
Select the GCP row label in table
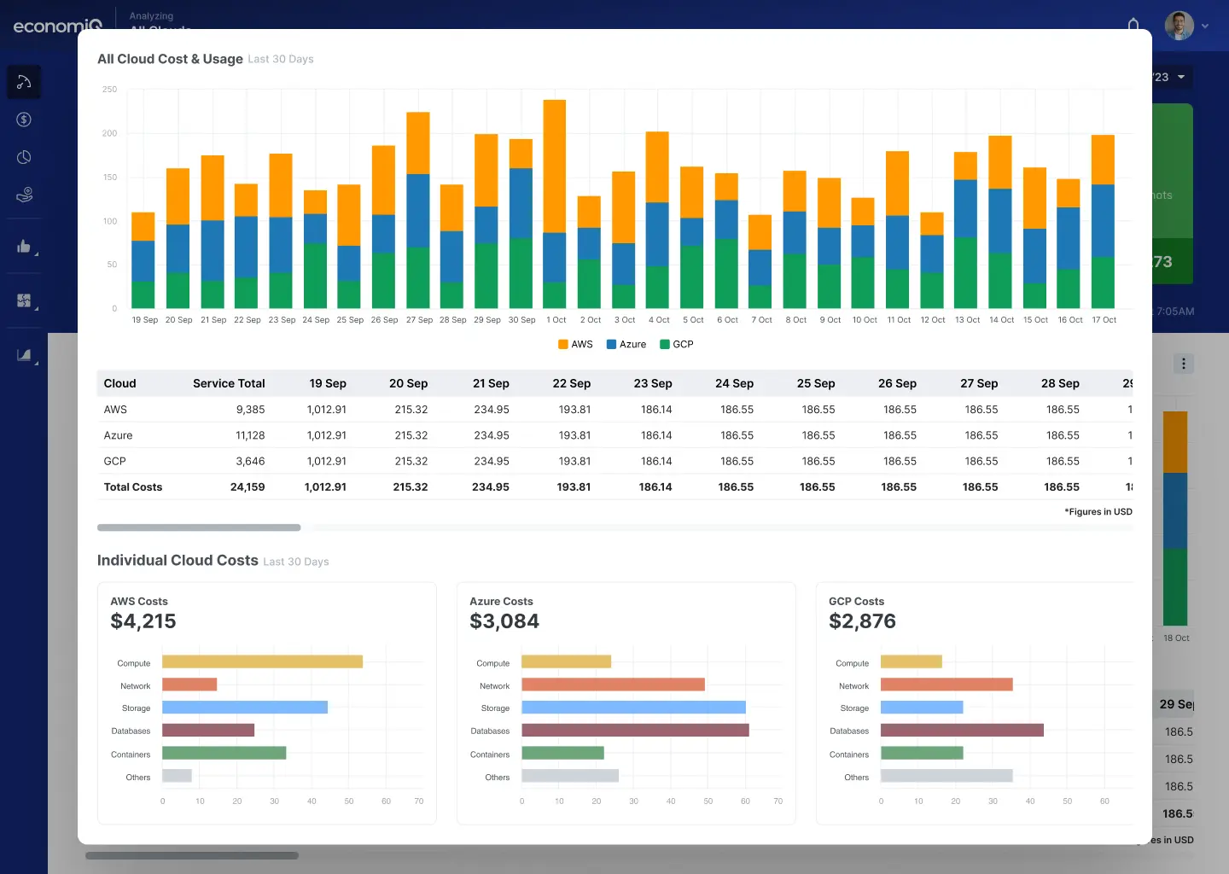[114, 461]
